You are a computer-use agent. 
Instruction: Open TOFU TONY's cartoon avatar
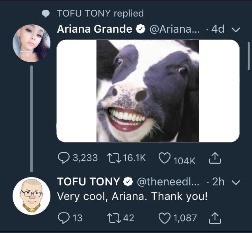[31, 196]
